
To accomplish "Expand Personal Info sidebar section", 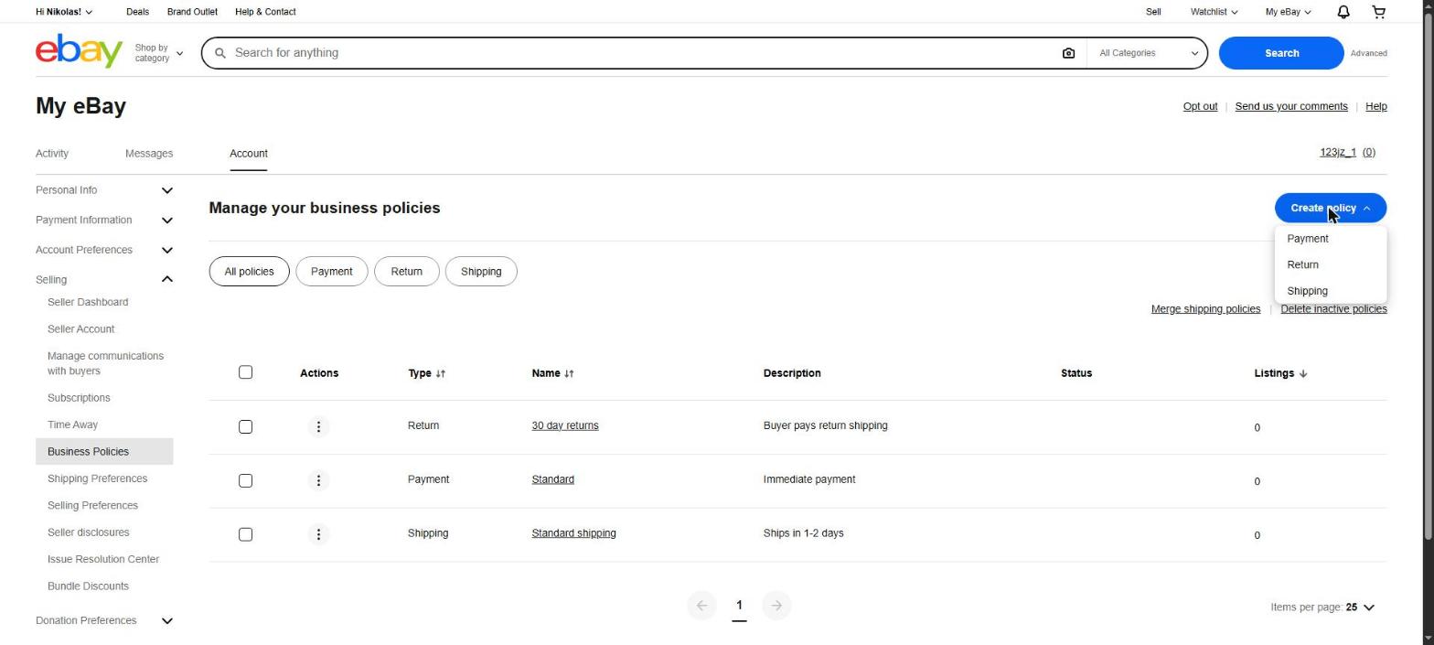I will tap(104, 190).
